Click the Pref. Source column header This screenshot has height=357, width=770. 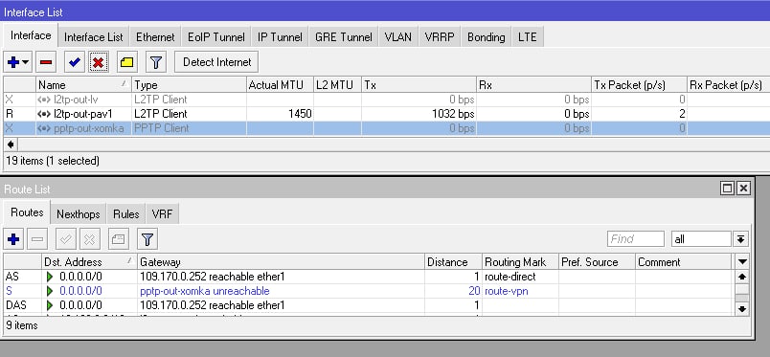(597, 261)
